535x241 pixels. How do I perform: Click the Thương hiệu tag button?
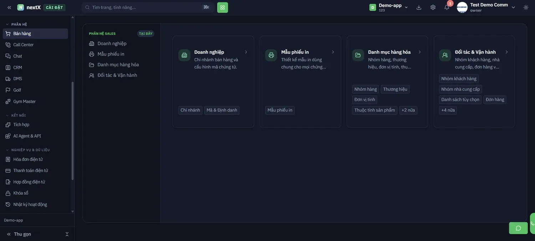[x=395, y=89]
